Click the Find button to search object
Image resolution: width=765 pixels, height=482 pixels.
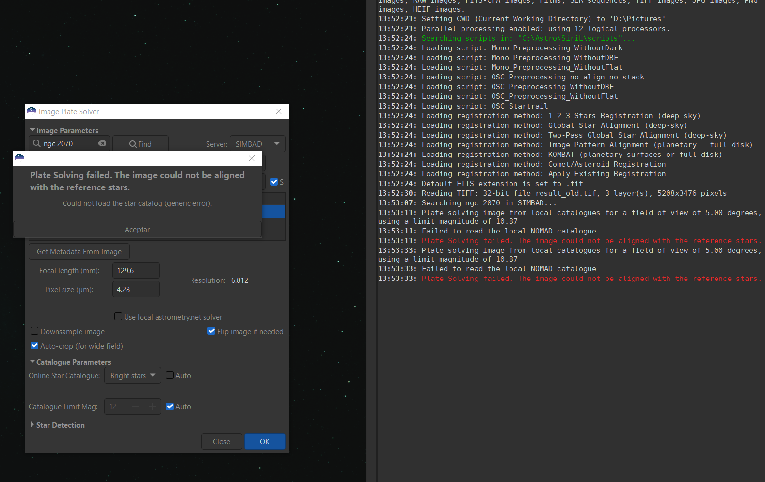point(141,144)
